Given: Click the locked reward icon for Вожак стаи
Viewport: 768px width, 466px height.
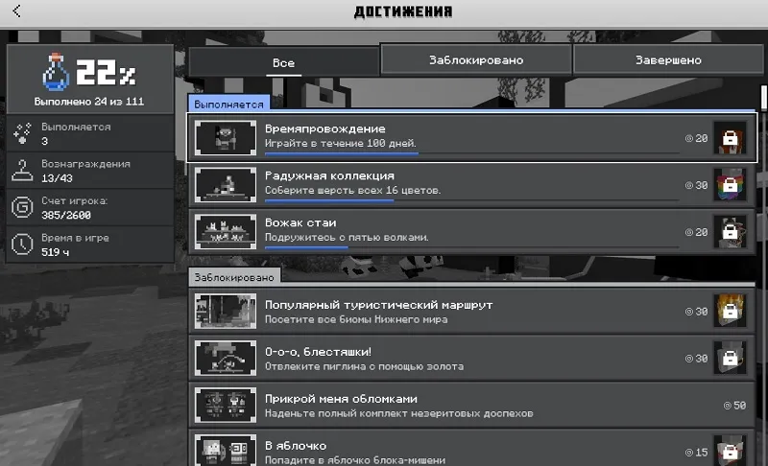Looking at the screenshot, I should (x=730, y=232).
